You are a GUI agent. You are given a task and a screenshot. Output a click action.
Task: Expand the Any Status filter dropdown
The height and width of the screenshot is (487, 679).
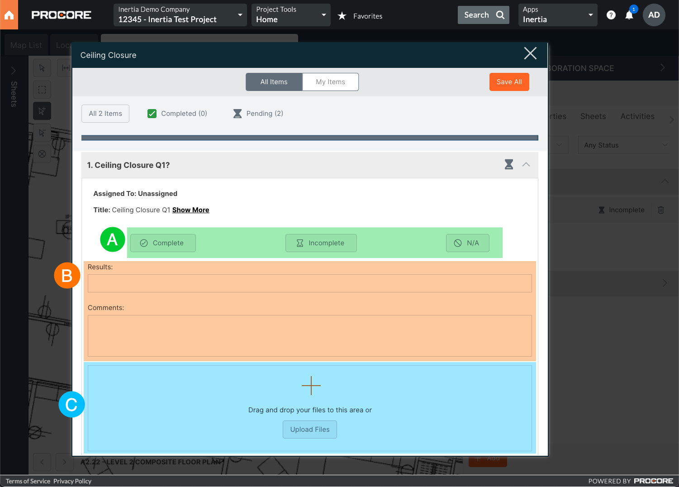(x=624, y=145)
